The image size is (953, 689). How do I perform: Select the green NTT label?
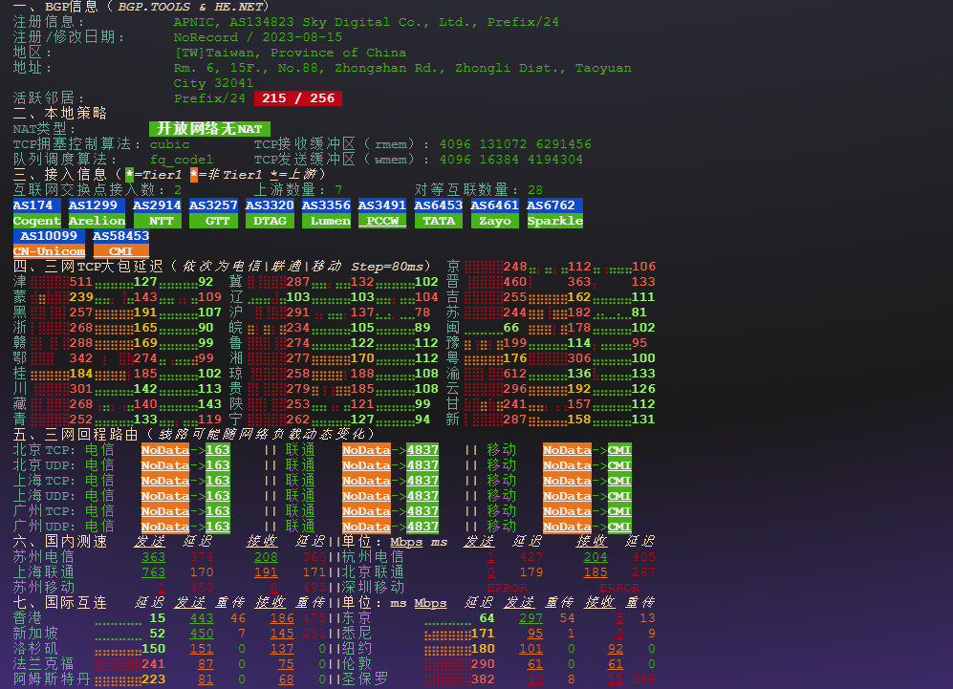coord(158,221)
